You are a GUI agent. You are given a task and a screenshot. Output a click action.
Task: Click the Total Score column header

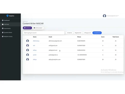click(x=115, y=37)
